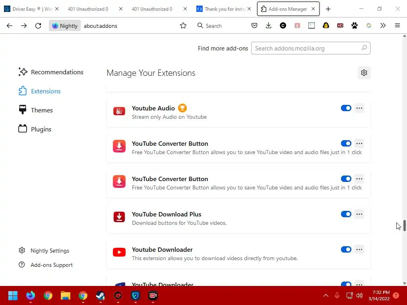
Task: Open clock and date at 7:32 PM
Action: coord(379,295)
